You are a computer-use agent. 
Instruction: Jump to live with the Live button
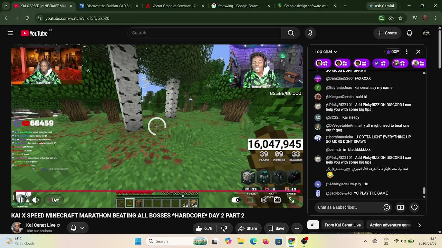(x=54, y=200)
